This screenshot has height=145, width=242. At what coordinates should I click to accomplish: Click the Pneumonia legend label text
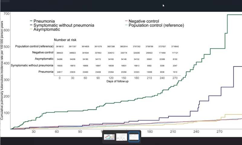44,21
